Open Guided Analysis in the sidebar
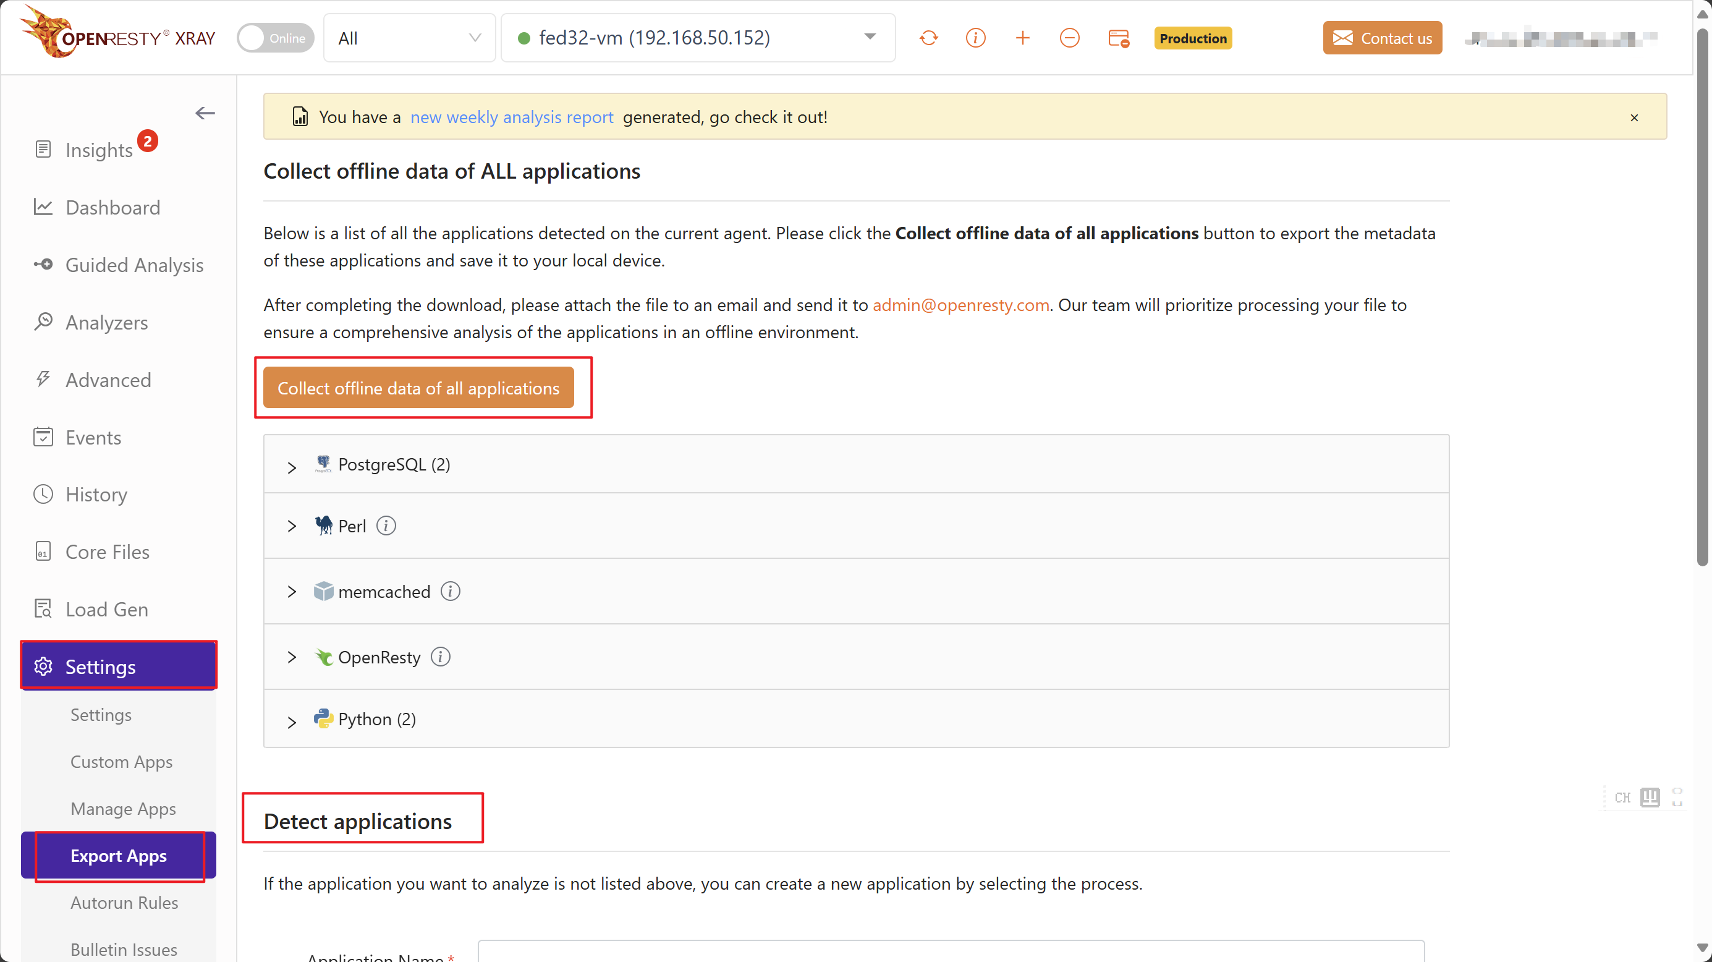1712x962 pixels. [x=133, y=265]
